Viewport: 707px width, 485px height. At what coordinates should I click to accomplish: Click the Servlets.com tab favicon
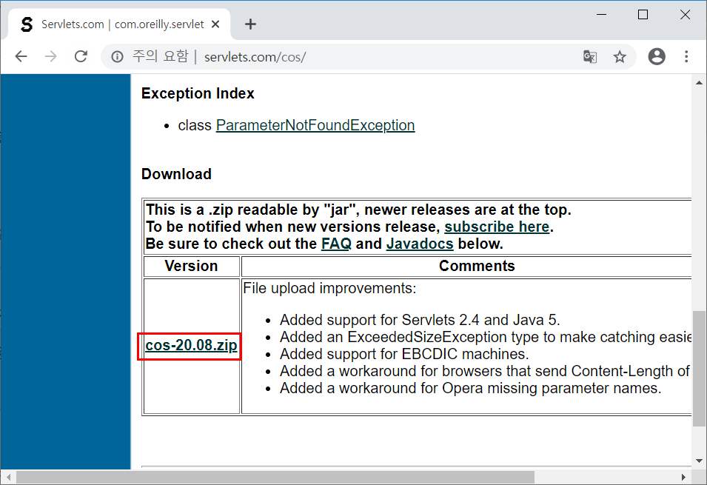(27, 24)
